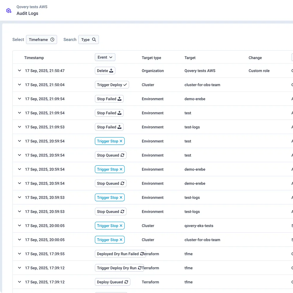The width and height of the screenshot is (293, 293).
Task: Click the Timestamp column header
Action: 34,58
